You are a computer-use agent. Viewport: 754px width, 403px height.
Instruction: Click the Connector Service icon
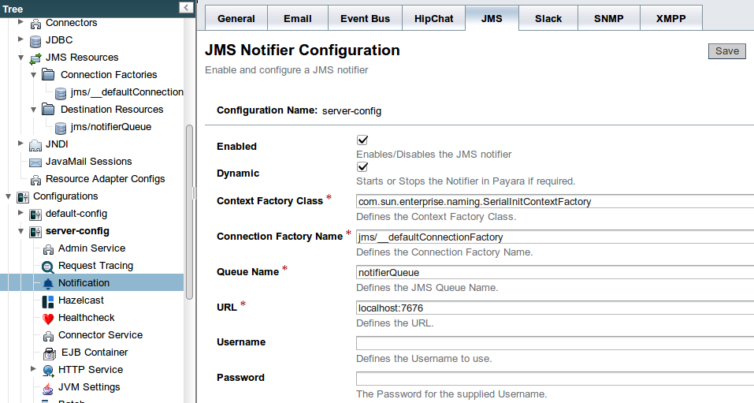tap(48, 336)
